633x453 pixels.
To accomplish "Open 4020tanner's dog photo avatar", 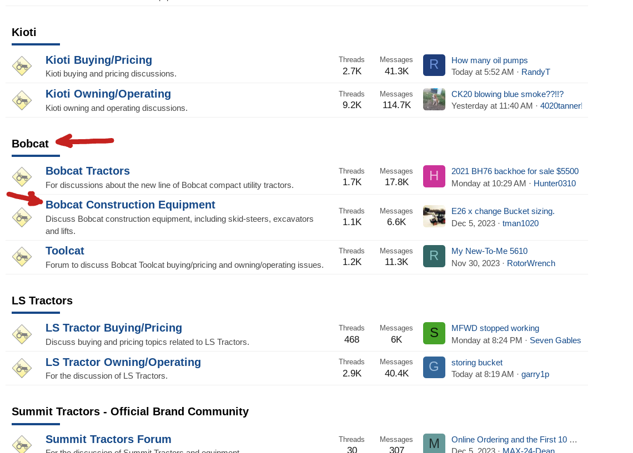I will [x=434, y=99].
